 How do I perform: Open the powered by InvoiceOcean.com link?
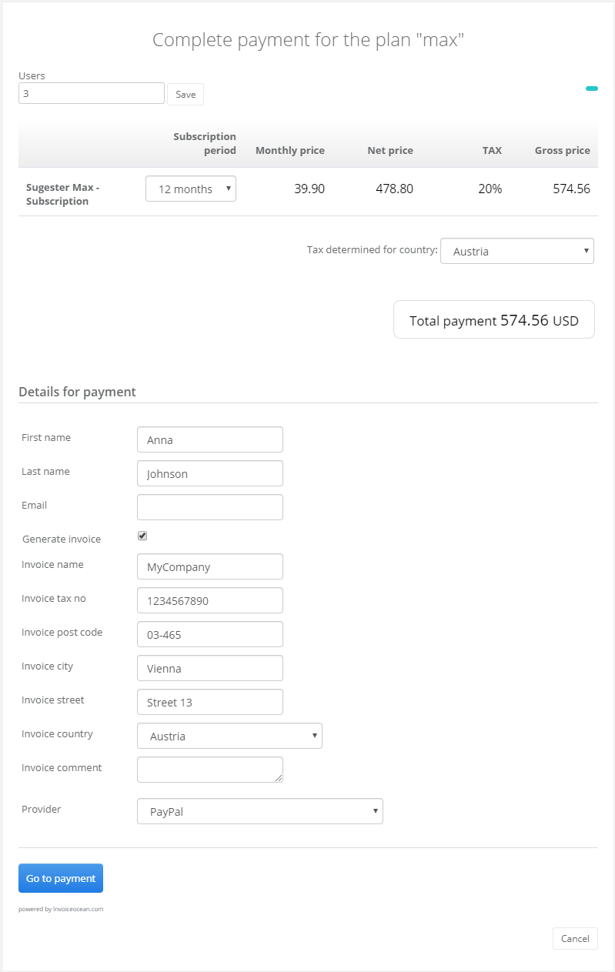click(x=61, y=909)
